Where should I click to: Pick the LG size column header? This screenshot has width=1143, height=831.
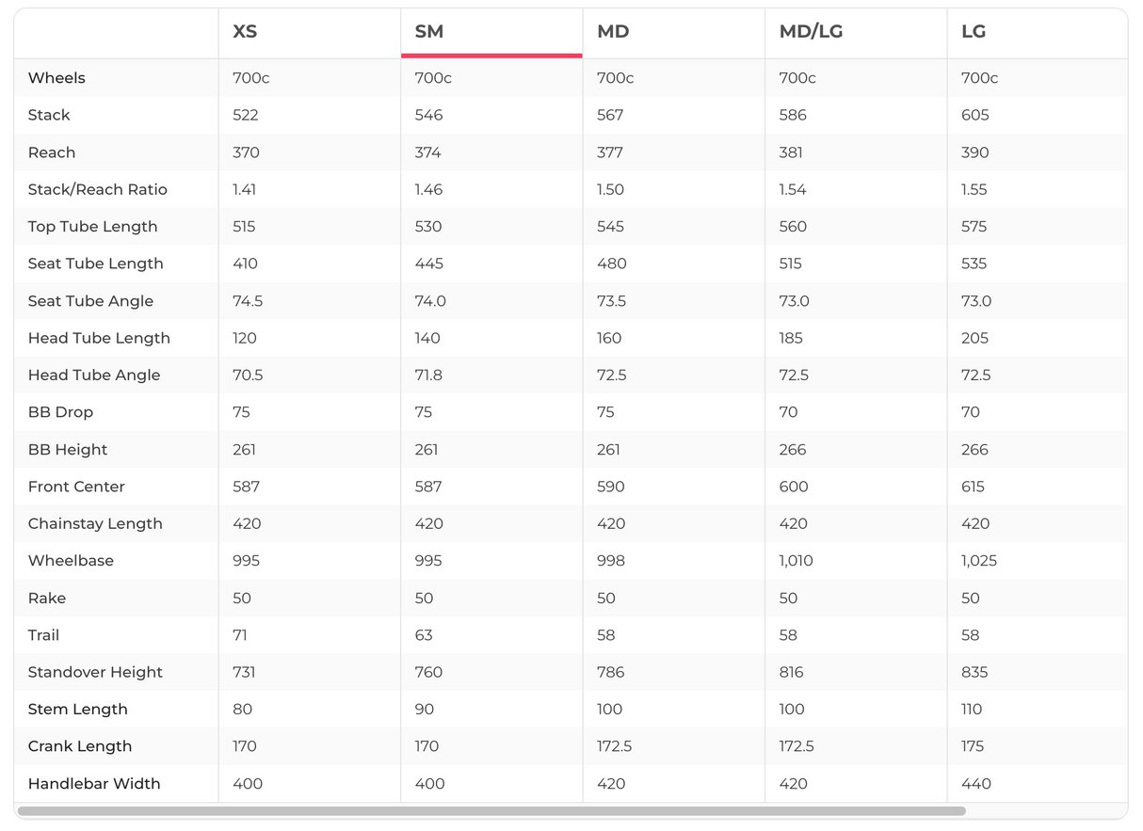974,32
